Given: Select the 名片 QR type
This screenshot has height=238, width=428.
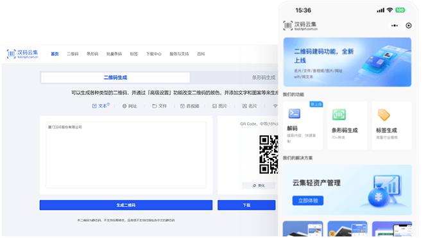Looking at the screenshot, I should 250,106.
